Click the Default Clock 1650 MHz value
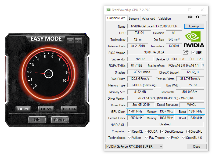Screen dimensions: 212x156 coord(135,118)
